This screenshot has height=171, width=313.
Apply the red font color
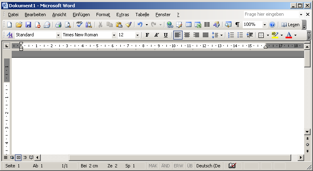point(289,35)
